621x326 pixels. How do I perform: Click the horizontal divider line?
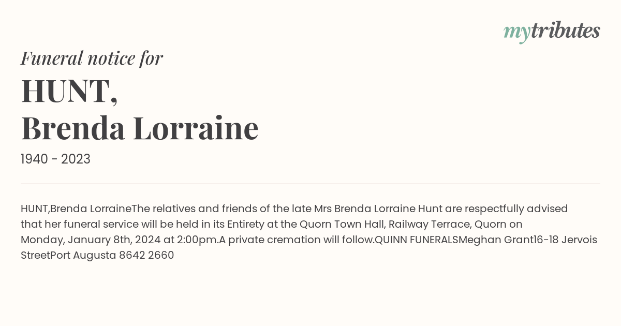click(310, 184)
